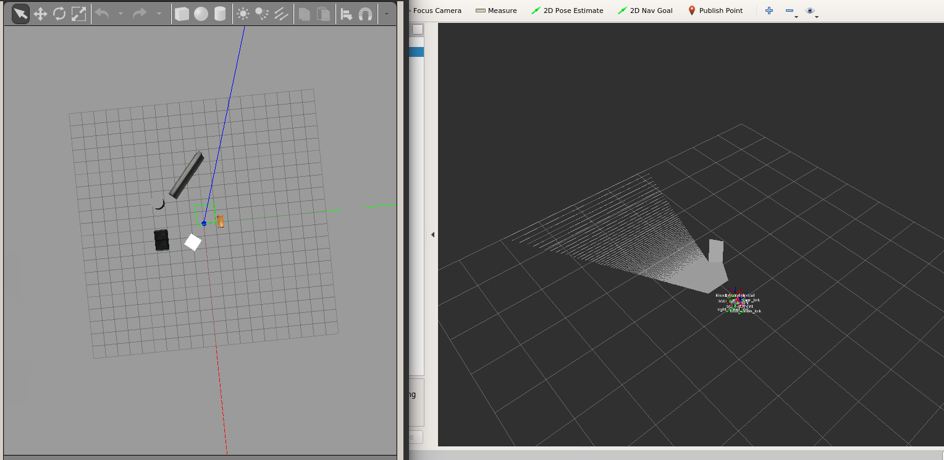This screenshot has width=944, height=460.
Task: Select the black box object in Gazebo scene
Action: click(162, 240)
